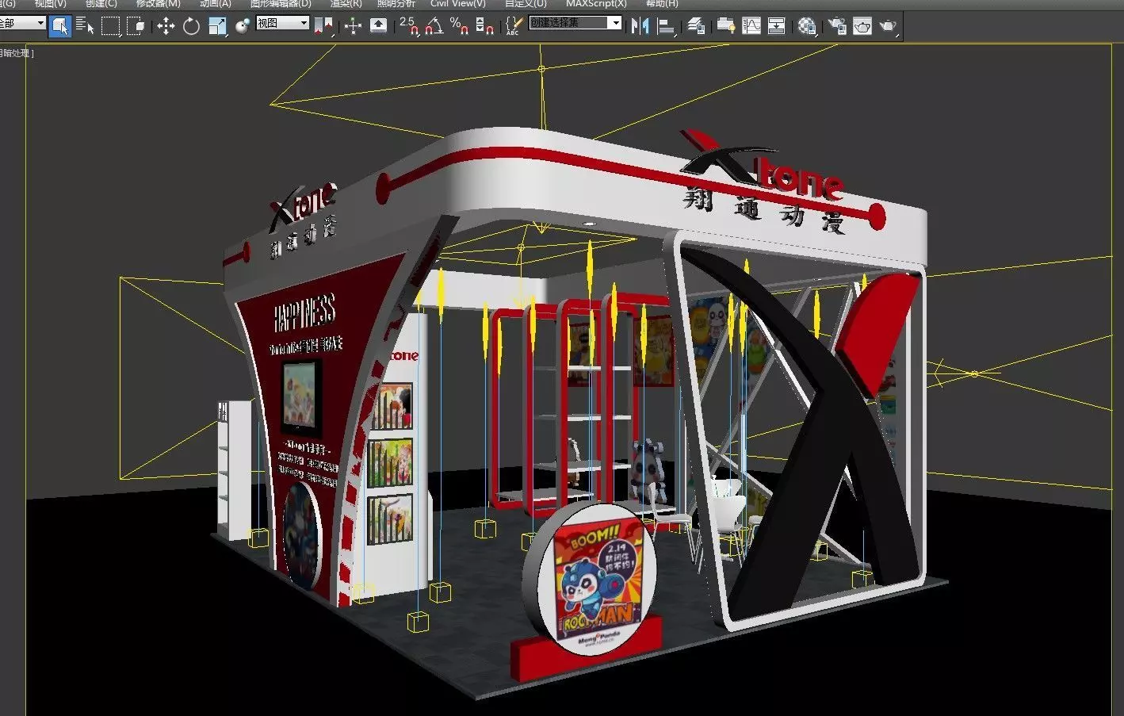The image size is (1124, 716).
Task: Open the selection filter dropdown
Action: (22, 23)
